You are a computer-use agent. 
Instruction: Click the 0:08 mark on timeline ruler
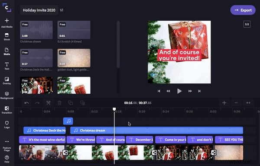tap(71, 112)
